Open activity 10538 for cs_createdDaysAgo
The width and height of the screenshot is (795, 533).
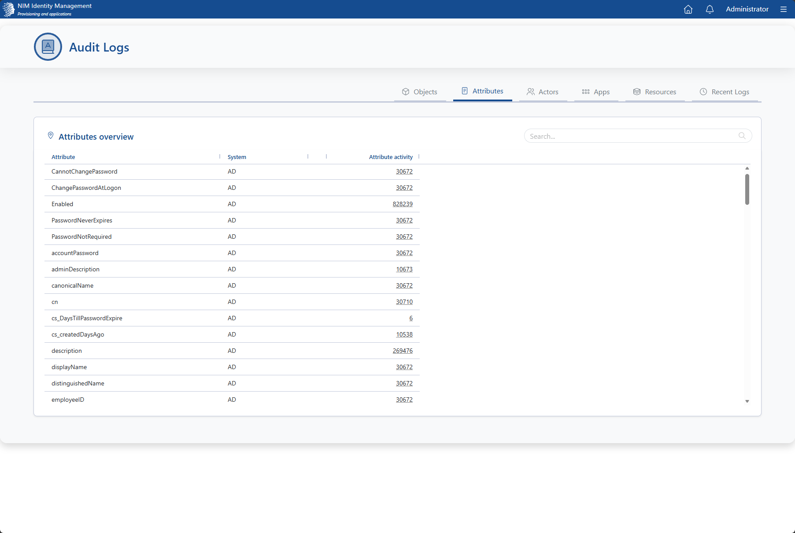click(x=404, y=334)
